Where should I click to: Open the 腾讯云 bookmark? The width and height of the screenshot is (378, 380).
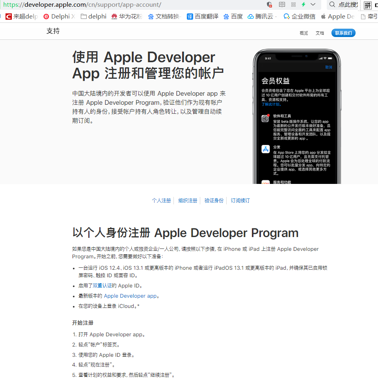[262, 17]
